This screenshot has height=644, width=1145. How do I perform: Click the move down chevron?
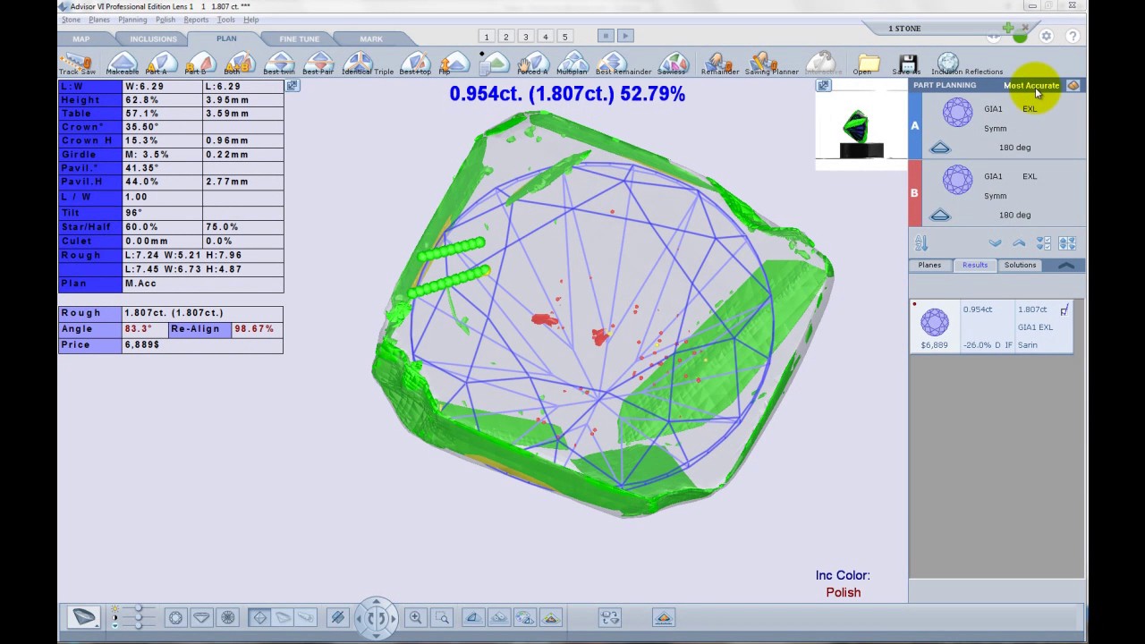click(995, 243)
